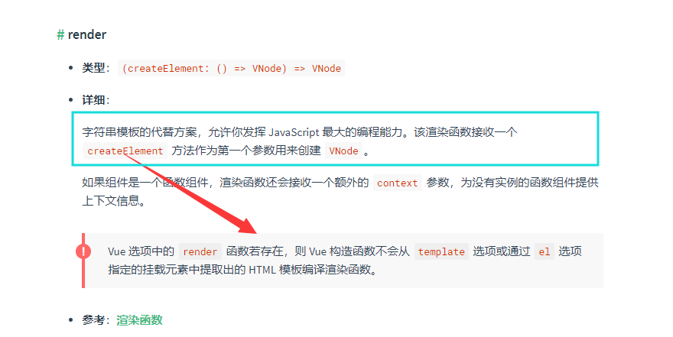Click the context inline code tag
673x337 pixels.
pos(398,183)
